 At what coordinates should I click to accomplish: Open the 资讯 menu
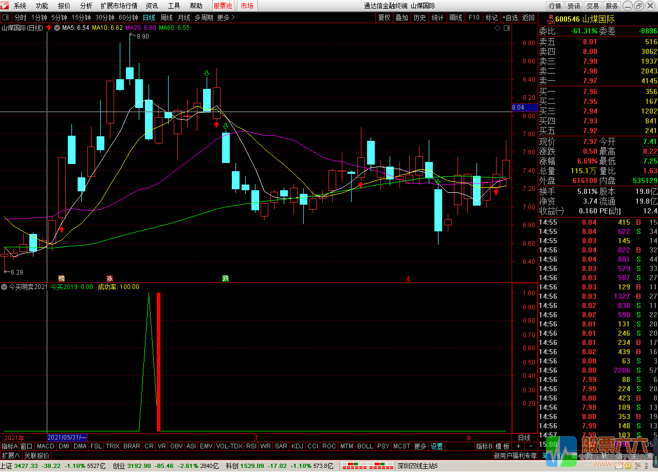point(152,6)
